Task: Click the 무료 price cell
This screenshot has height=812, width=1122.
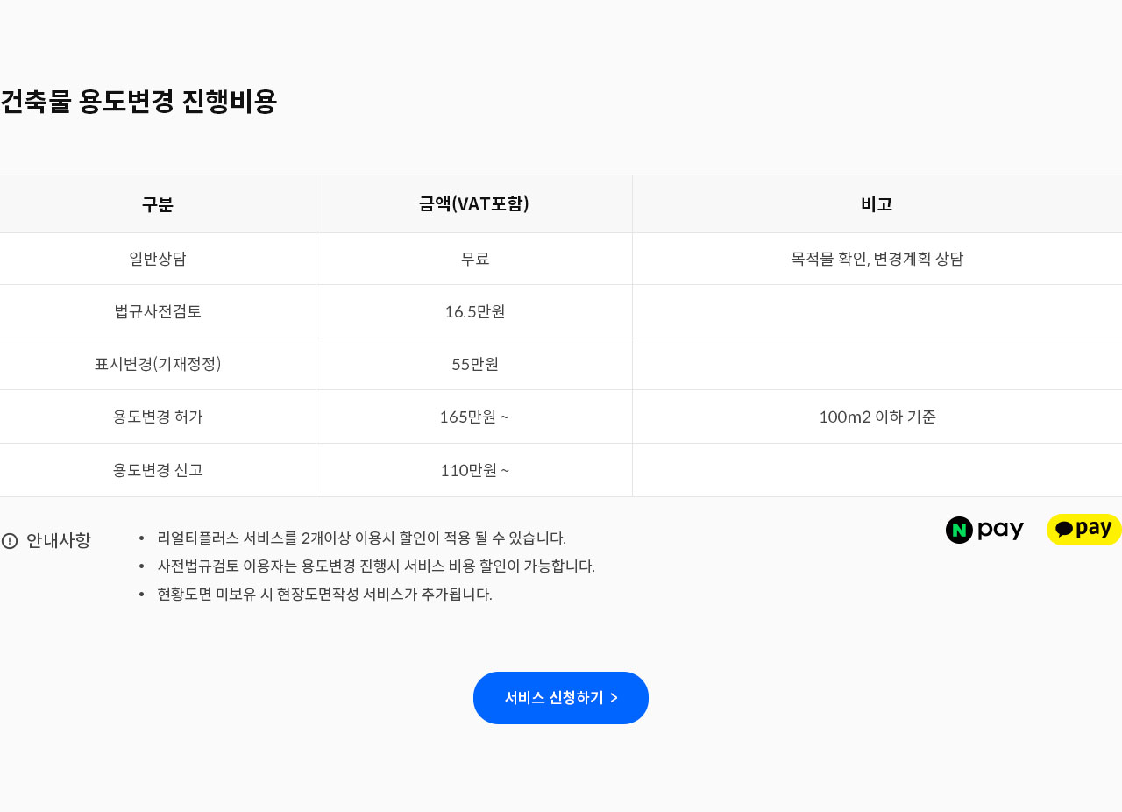Action: pos(474,259)
